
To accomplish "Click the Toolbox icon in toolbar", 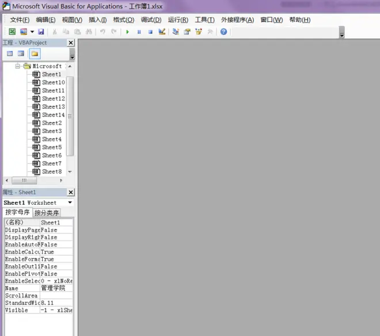I will pos(210,32).
